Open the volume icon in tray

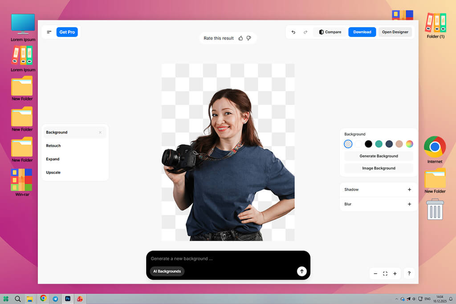point(414,299)
